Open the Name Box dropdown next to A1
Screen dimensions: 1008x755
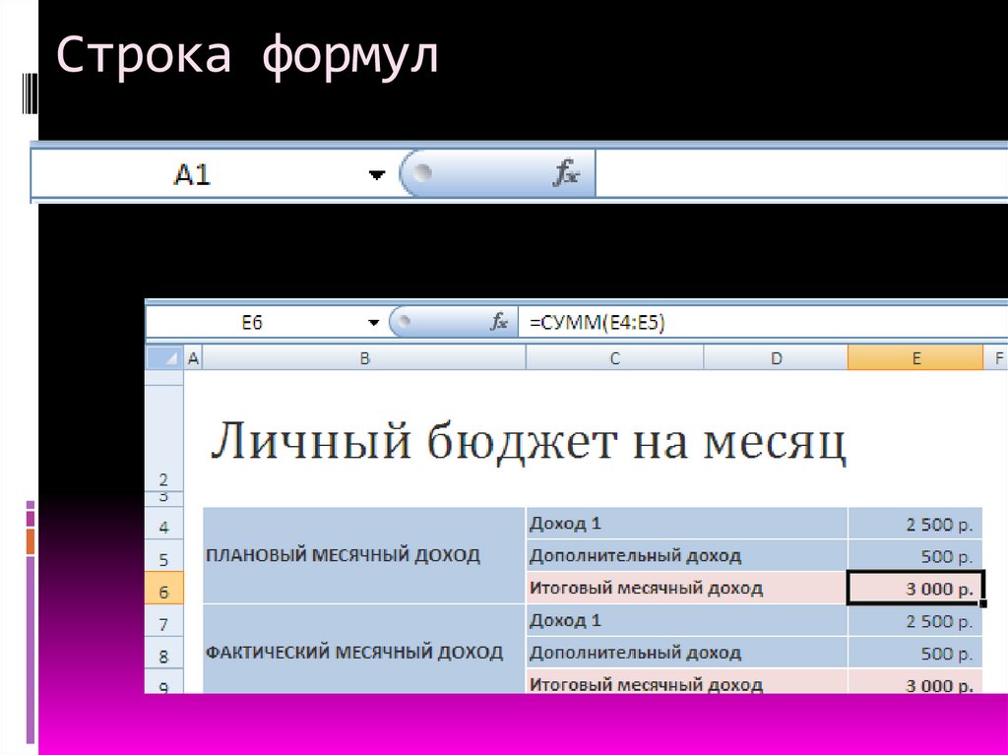coord(379,172)
